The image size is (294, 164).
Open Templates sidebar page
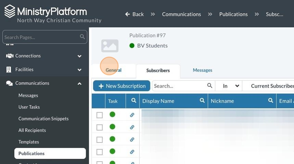tap(29, 142)
